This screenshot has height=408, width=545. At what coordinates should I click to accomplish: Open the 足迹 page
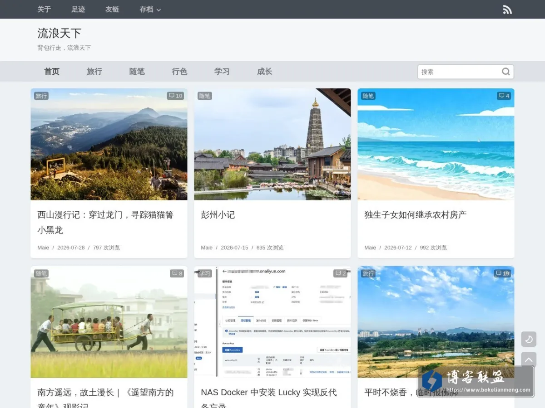coord(78,9)
